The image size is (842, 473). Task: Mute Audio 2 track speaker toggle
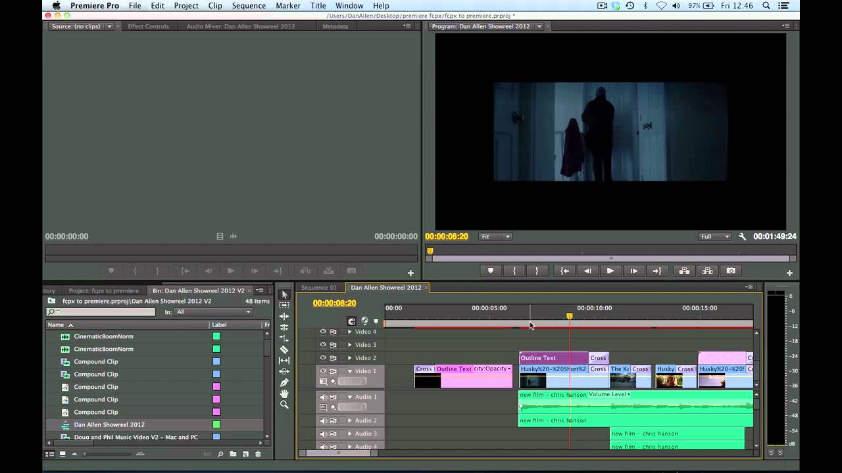(323, 420)
